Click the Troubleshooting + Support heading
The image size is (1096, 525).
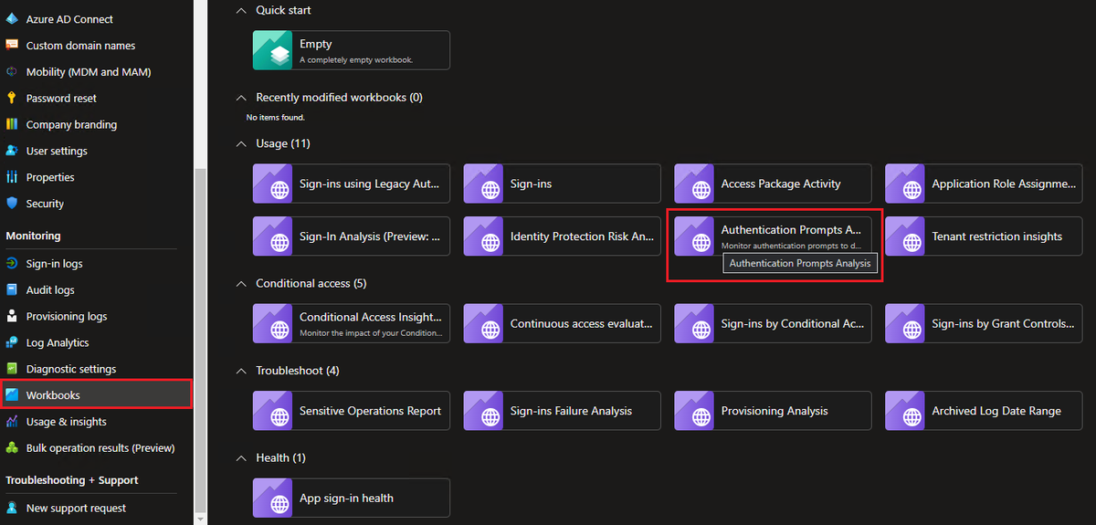(x=72, y=480)
